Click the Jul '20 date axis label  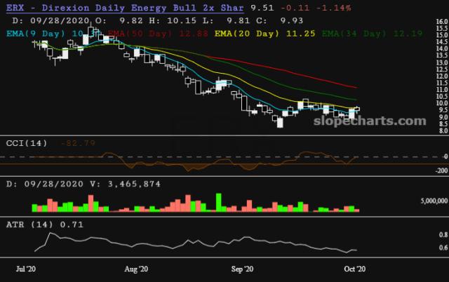click(x=27, y=269)
